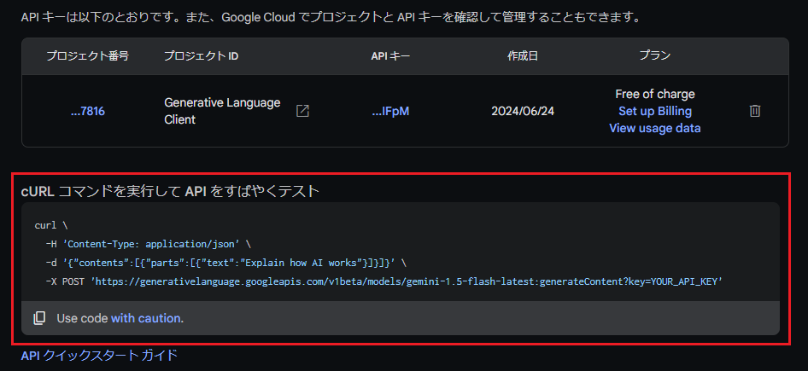Delete the API key with trash icon
Viewport: 808px width, 371px height.
pos(754,111)
